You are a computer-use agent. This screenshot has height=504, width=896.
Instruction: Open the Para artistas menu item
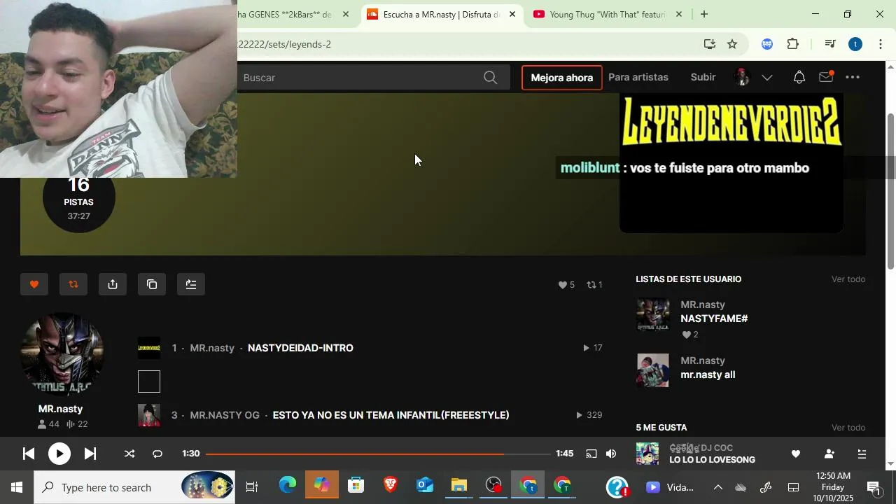coord(638,77)
